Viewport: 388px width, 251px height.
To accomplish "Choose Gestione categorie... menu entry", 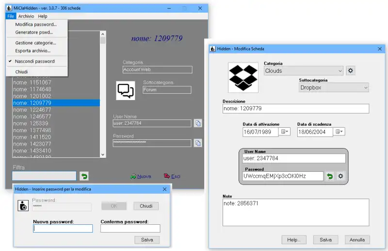I will point(35,43).
